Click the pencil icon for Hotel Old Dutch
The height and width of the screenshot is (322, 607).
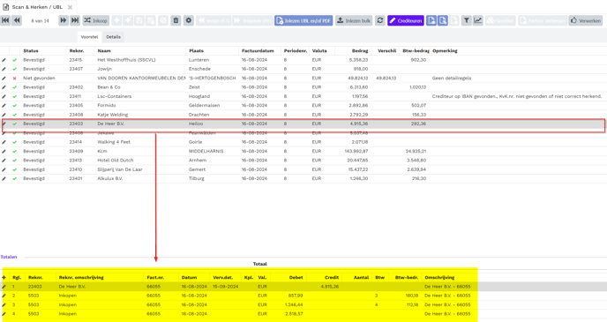tap(4, 161)
